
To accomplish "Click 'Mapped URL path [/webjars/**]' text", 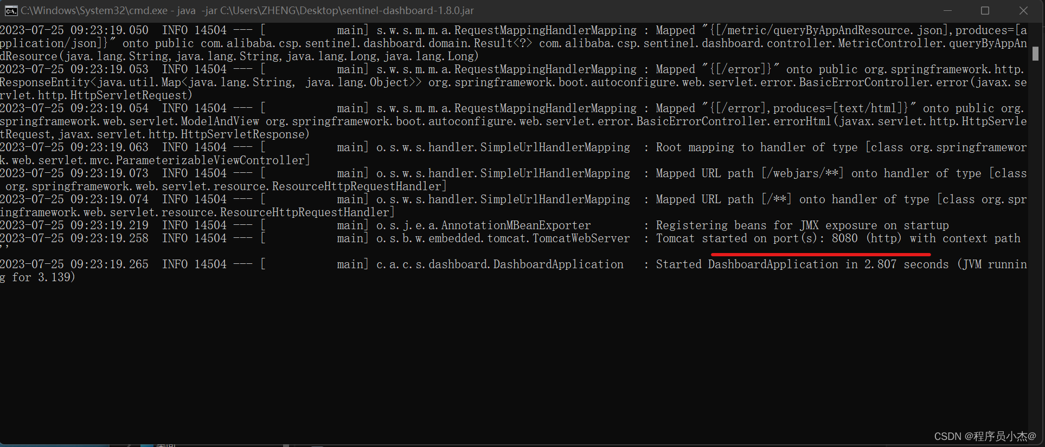I will (x=749, y=173).
